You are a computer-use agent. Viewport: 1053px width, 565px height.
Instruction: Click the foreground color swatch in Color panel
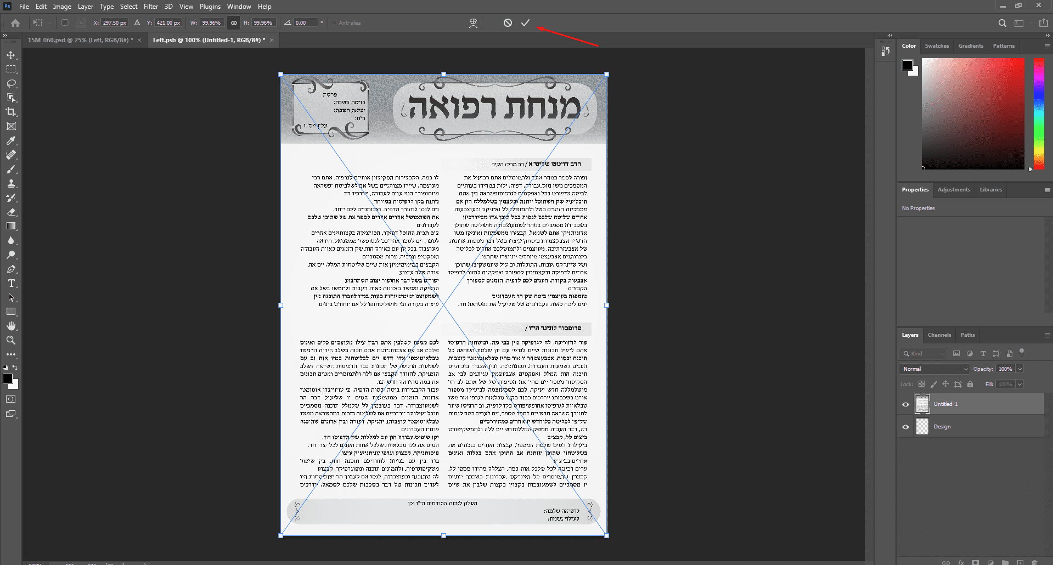click(x=908, y=65)
